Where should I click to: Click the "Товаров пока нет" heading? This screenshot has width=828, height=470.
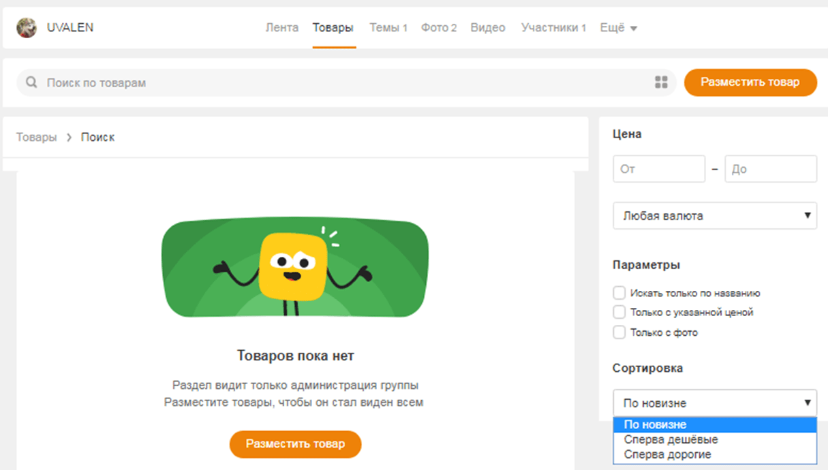[295, 356]
